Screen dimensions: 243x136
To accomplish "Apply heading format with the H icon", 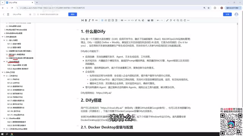I will pyautogui.click(x=82, y=20).
